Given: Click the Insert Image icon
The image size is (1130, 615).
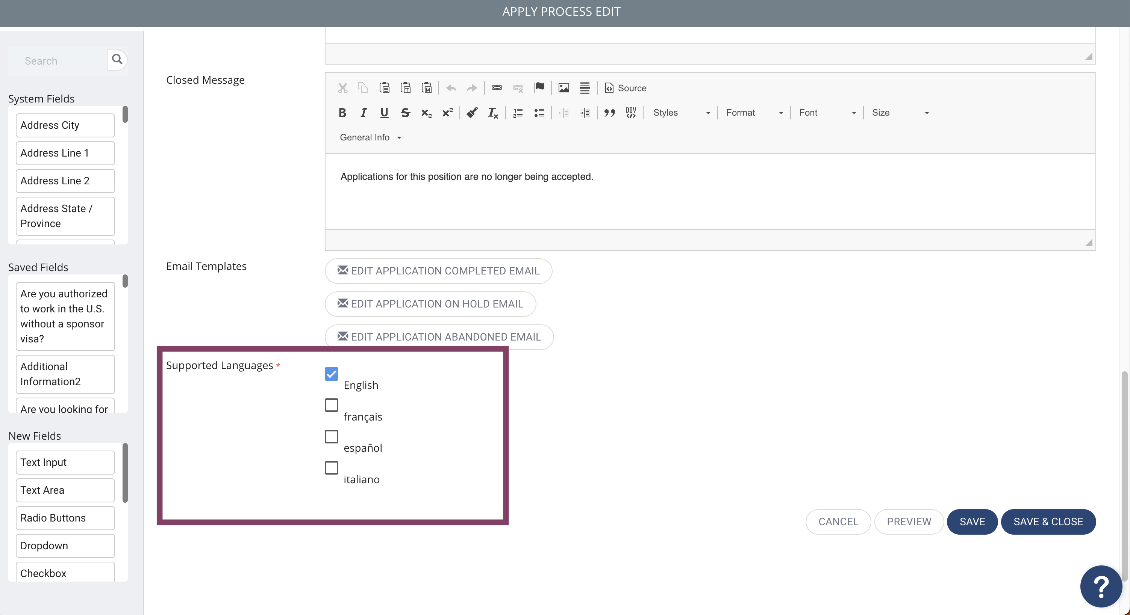Looking at the screenshot, I should [563, 88].
